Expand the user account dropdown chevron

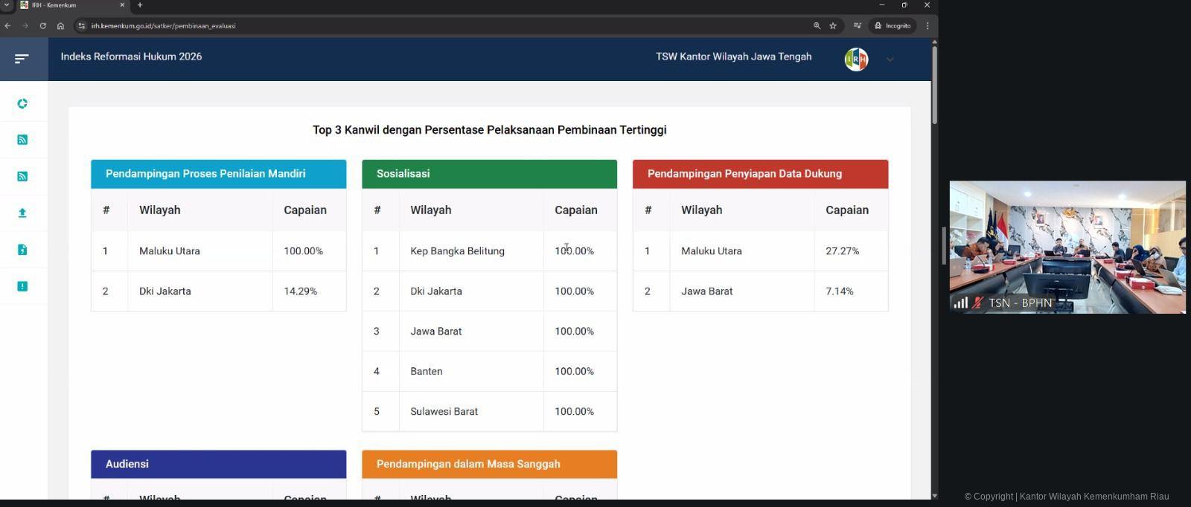890,59
